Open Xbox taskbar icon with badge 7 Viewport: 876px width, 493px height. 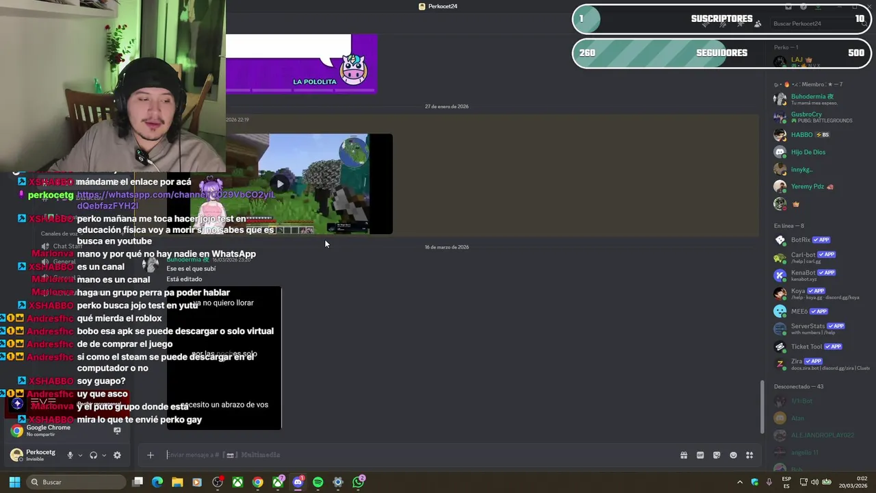[x=278, y=482]
